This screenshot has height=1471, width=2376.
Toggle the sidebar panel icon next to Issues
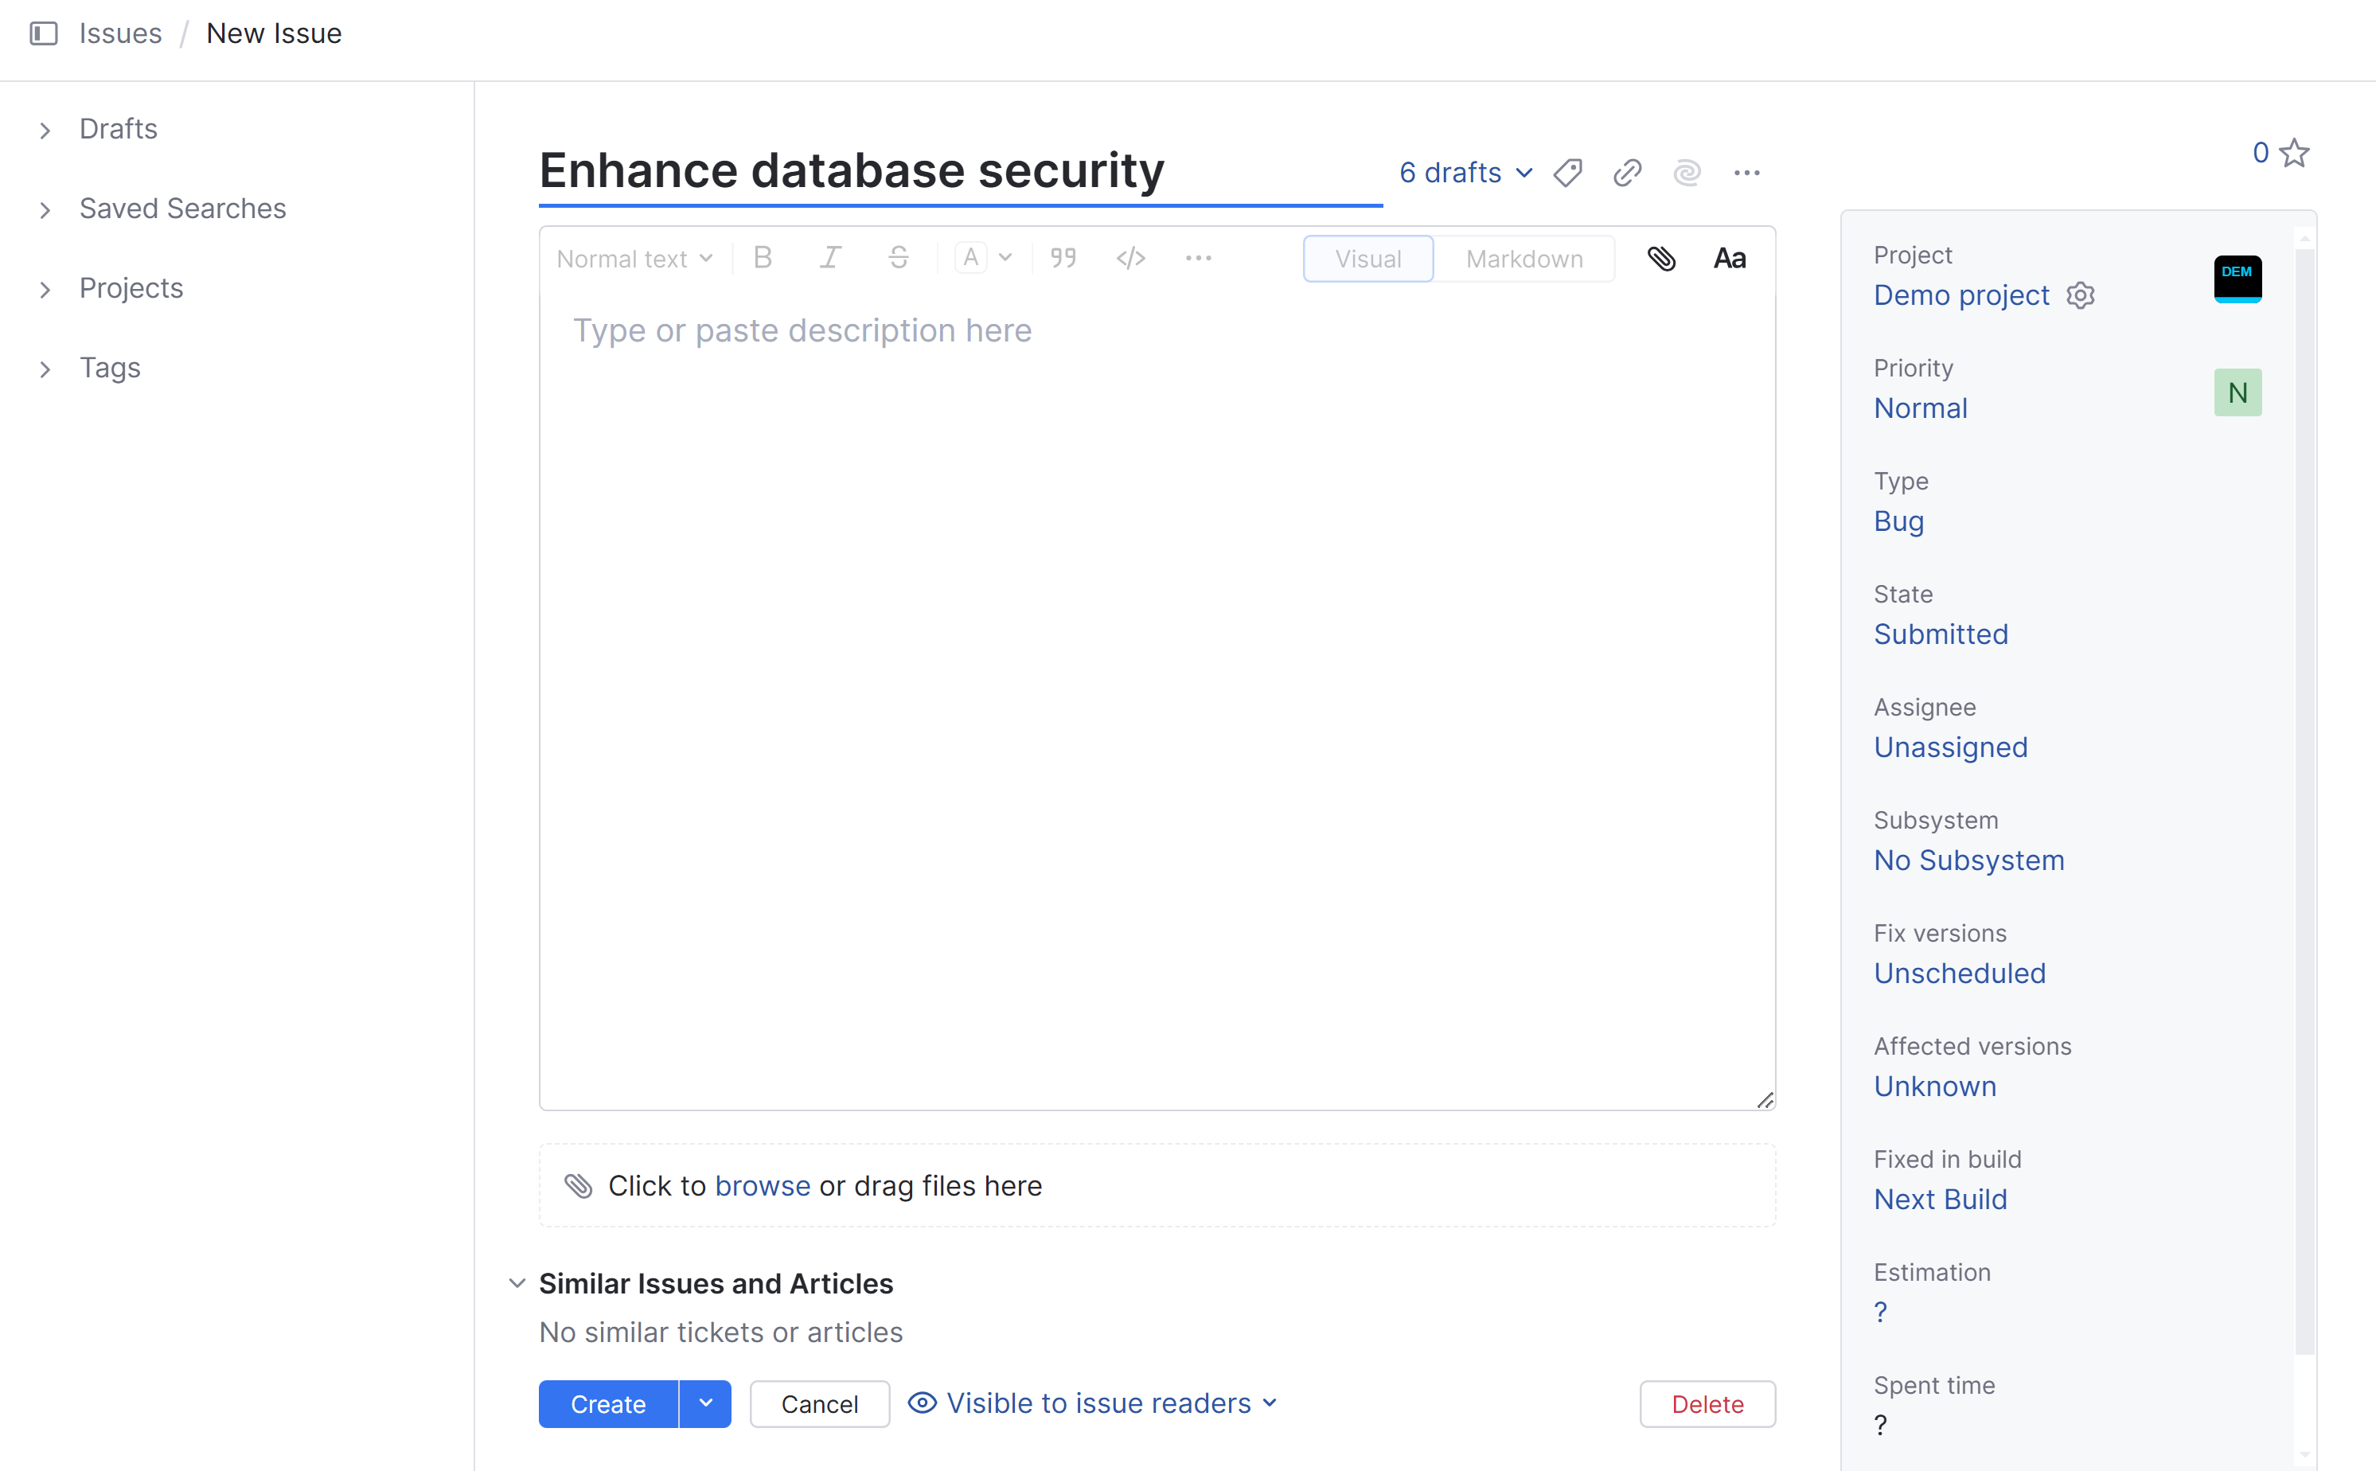point(44,34)
